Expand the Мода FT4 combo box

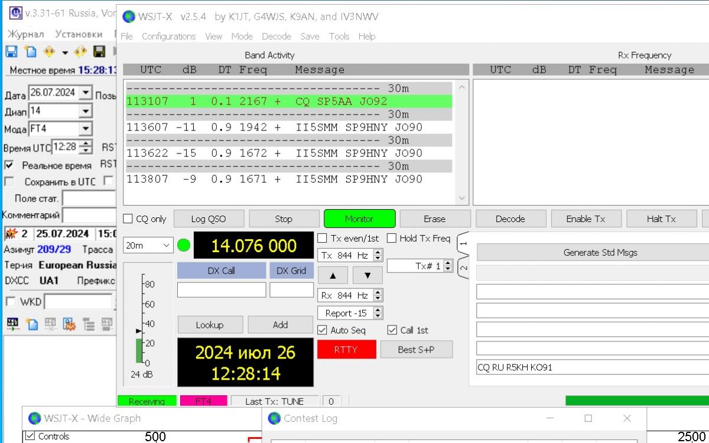86,129
